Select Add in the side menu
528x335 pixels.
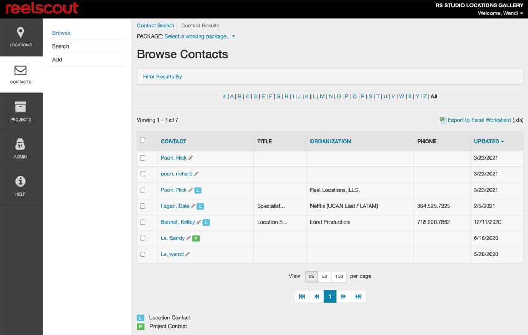[x=57, y=60]
